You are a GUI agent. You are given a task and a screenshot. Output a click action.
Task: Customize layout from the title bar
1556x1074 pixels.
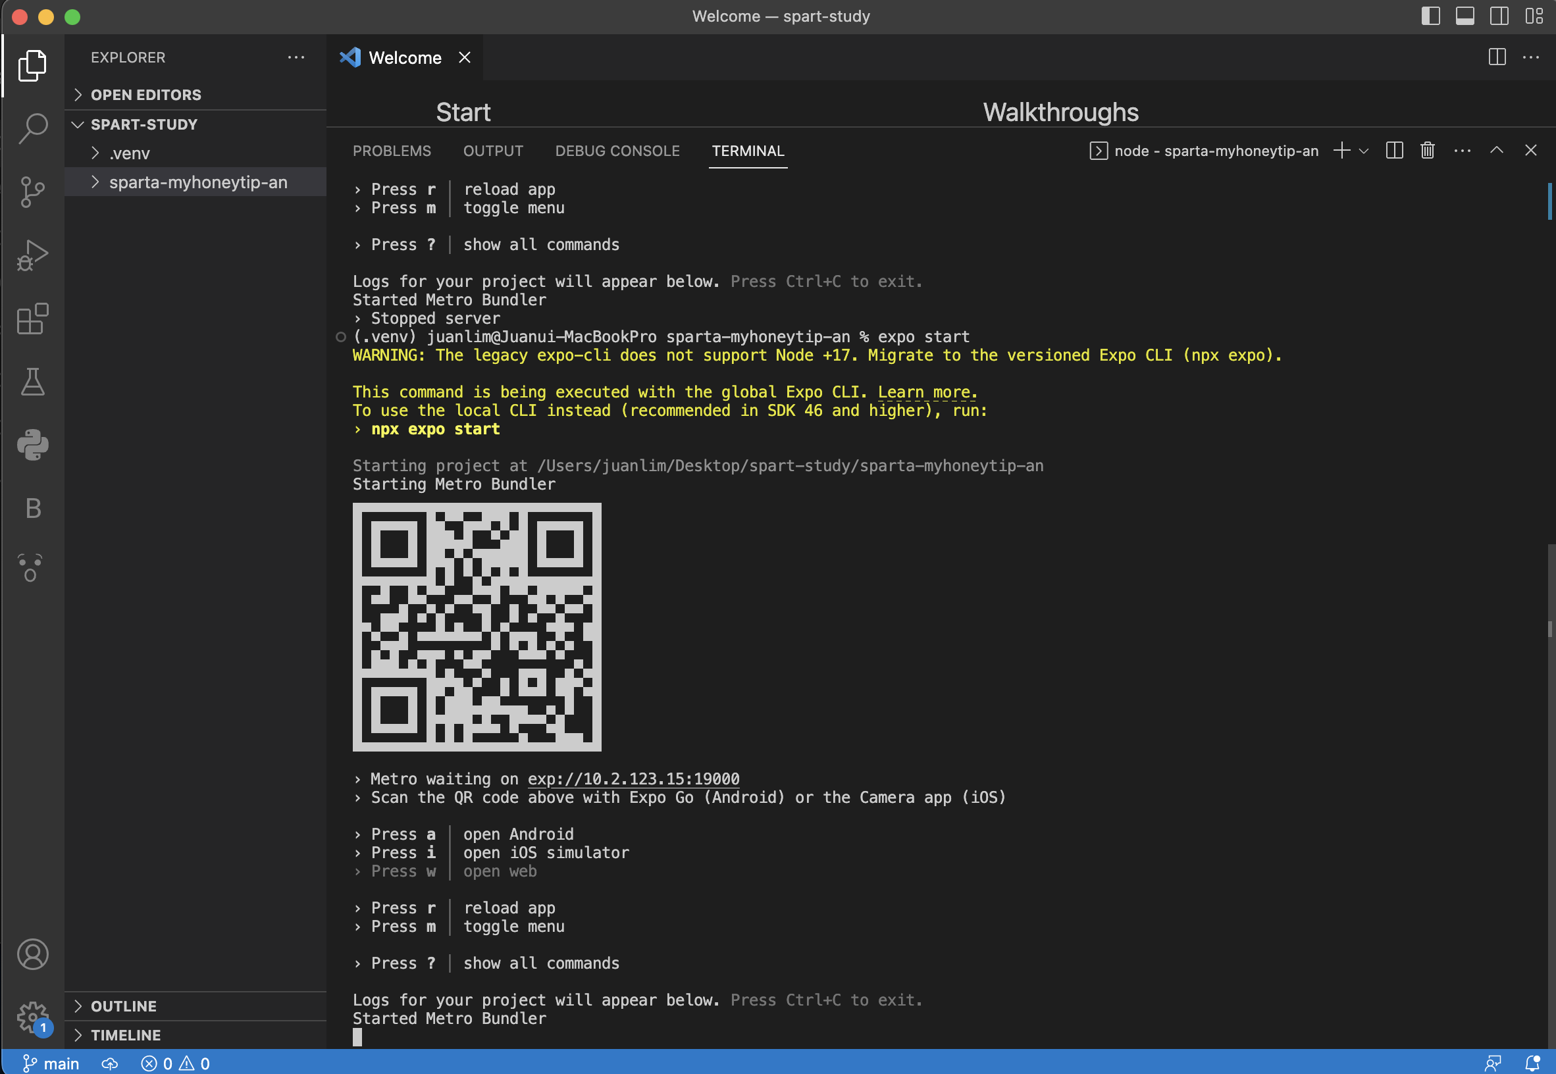(x=1534, y=16)
